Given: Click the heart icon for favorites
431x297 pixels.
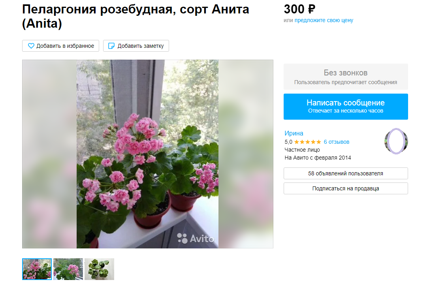Looking at the screenshot, I should pos(31,46).
